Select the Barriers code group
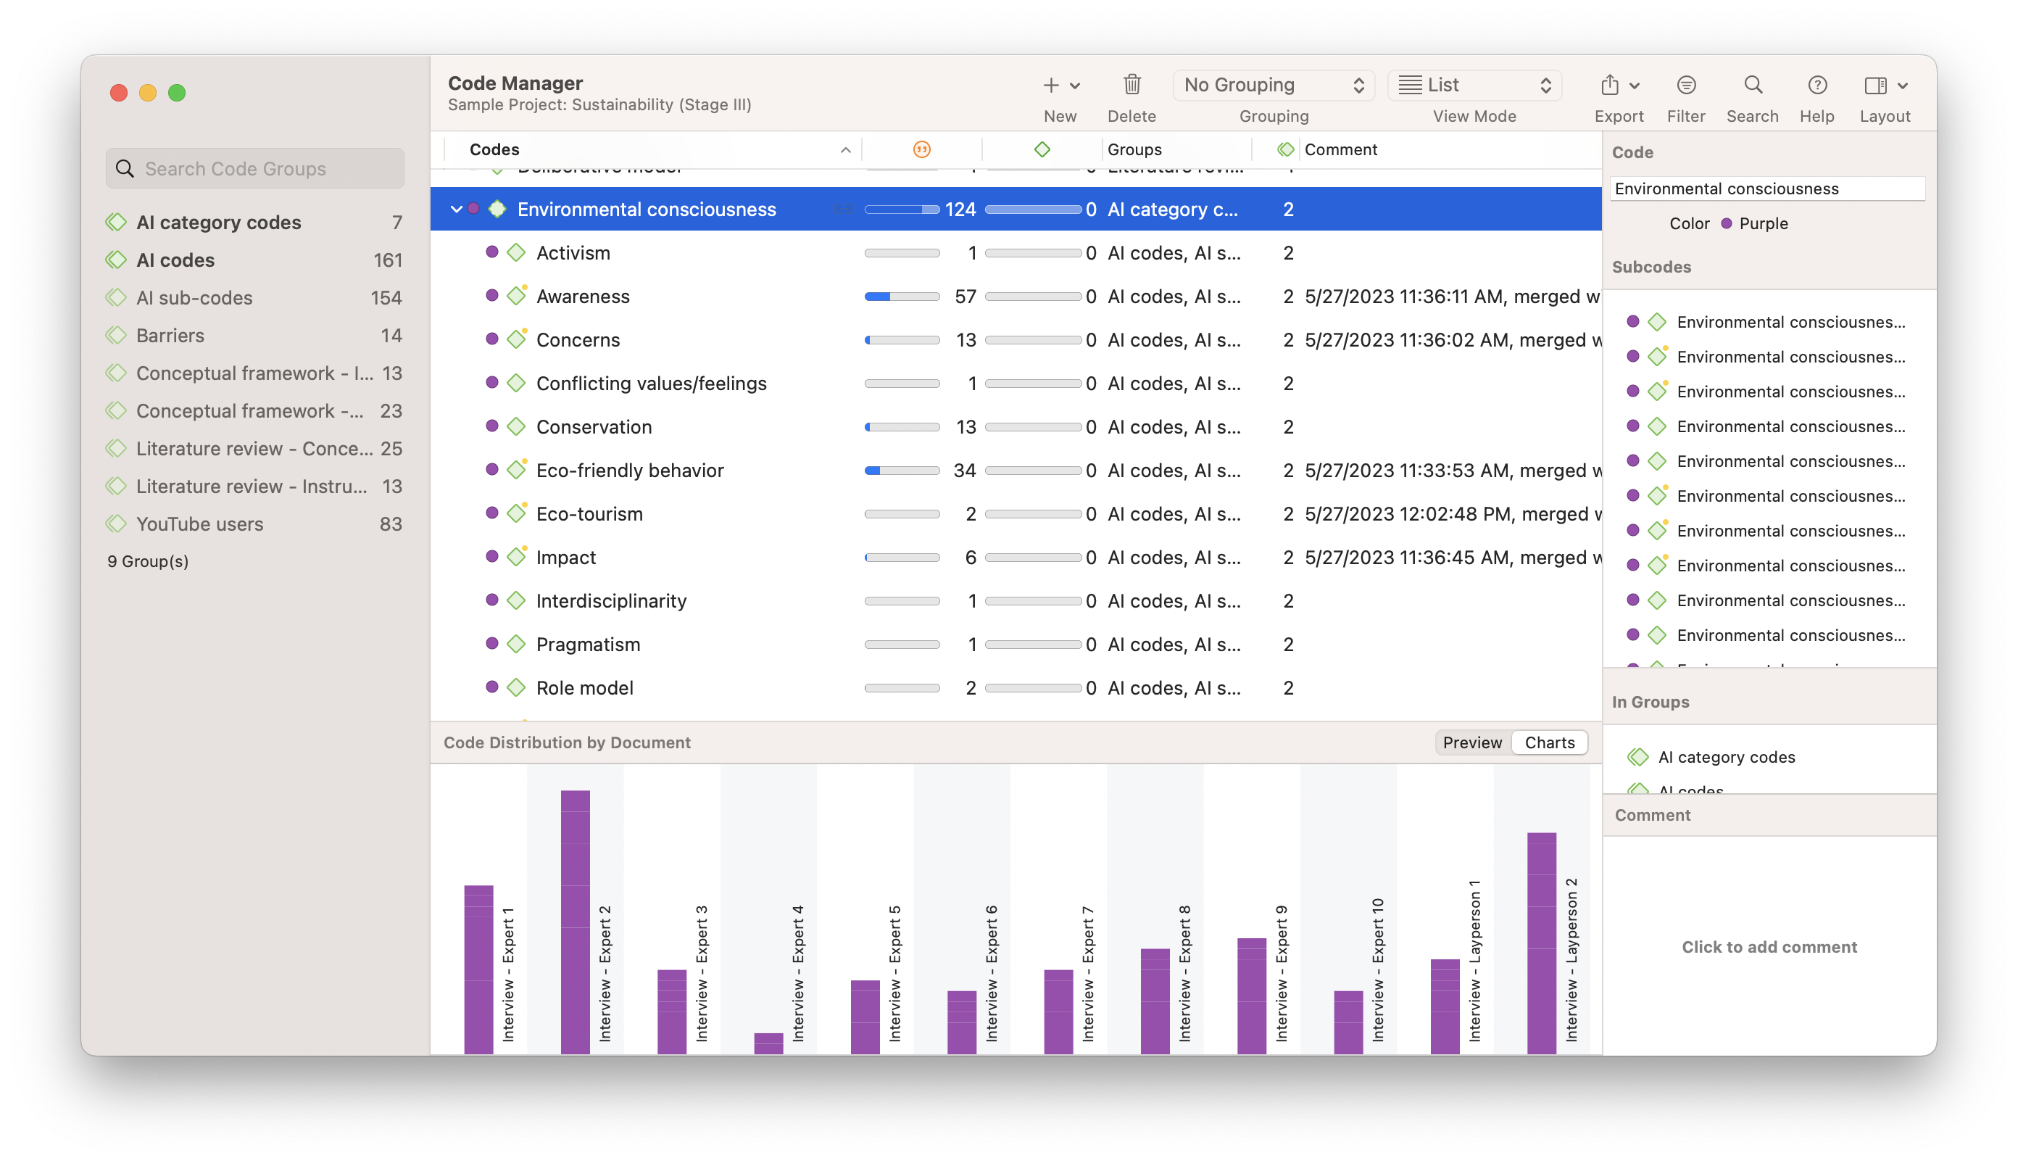 coord(170,336)
